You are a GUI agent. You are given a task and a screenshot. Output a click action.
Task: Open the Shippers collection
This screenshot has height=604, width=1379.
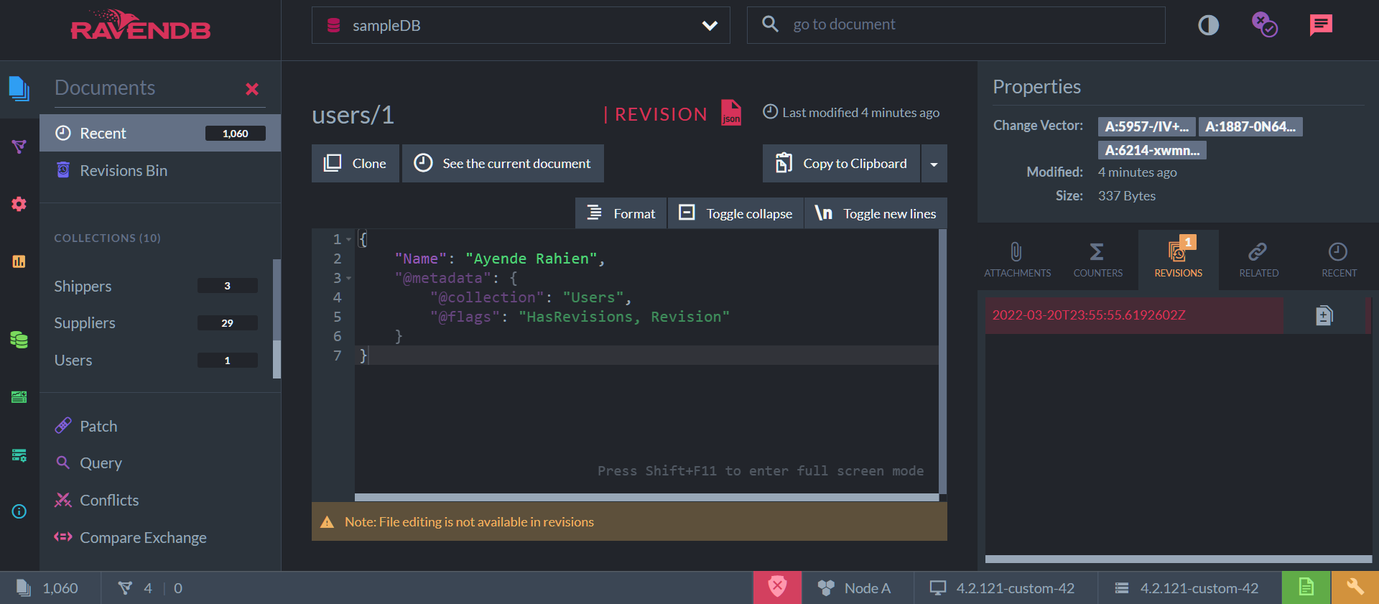pyautogui.click(x=156, y=286)
